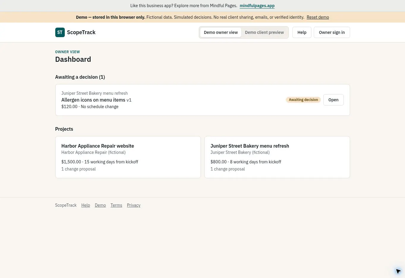Viewport: 405px width, 278px height.
Task: Click the Projects section heading
Action: pos(64,129)
